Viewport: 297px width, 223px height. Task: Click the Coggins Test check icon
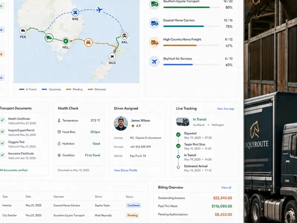[x=3, y=143]
